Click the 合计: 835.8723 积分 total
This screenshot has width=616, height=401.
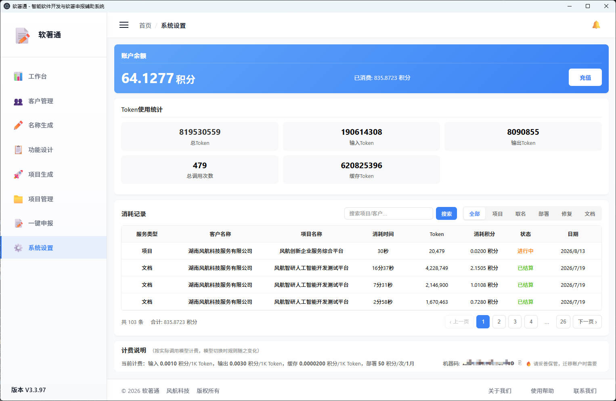(174, 322)
